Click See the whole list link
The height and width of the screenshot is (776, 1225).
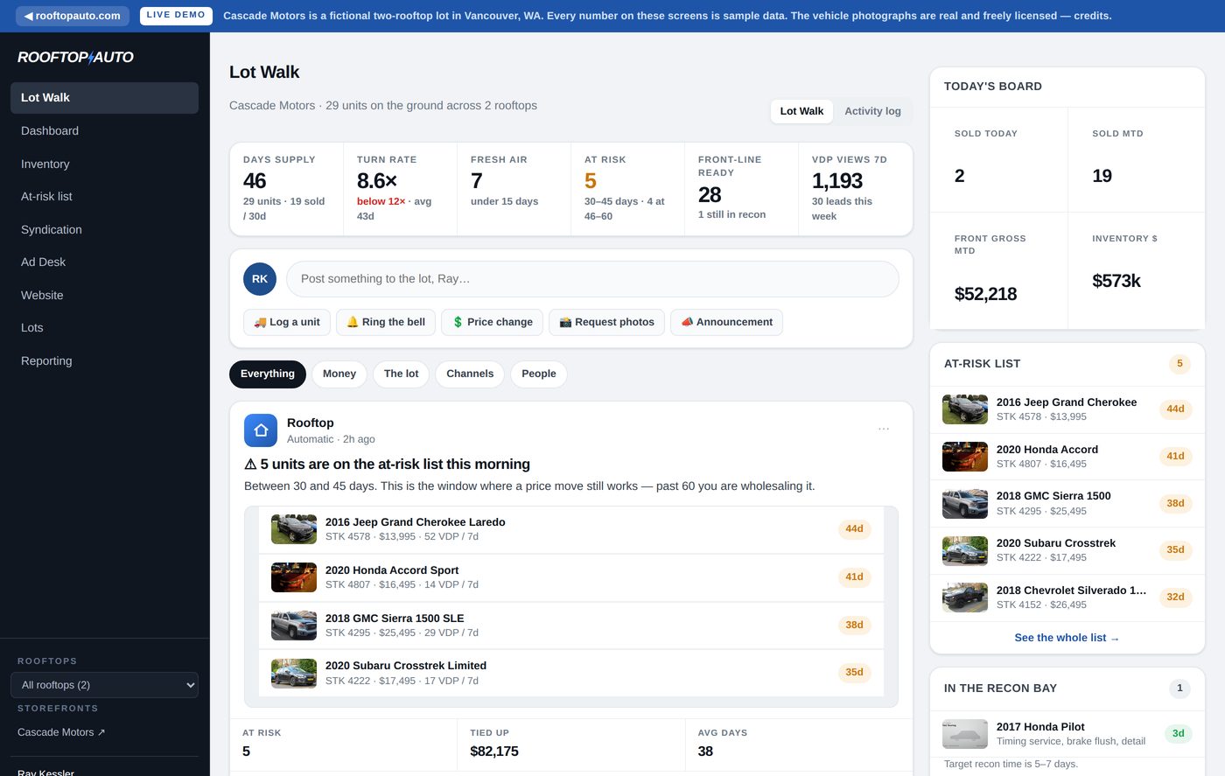[1067, 638]
